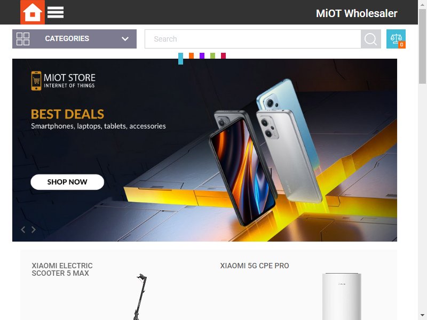The image size is (427, 320).
Task: Open the compare scales icon
Action: coord(396,39)
